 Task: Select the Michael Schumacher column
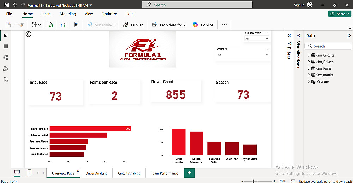pos(196,143)
